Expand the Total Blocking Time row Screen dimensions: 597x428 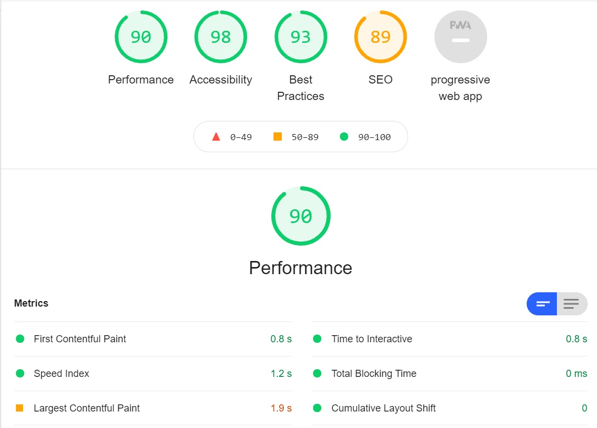(373, 374)
